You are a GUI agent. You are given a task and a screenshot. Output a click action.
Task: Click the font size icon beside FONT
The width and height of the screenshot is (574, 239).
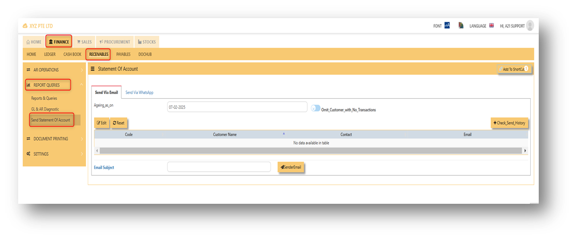tap(447, 26)
